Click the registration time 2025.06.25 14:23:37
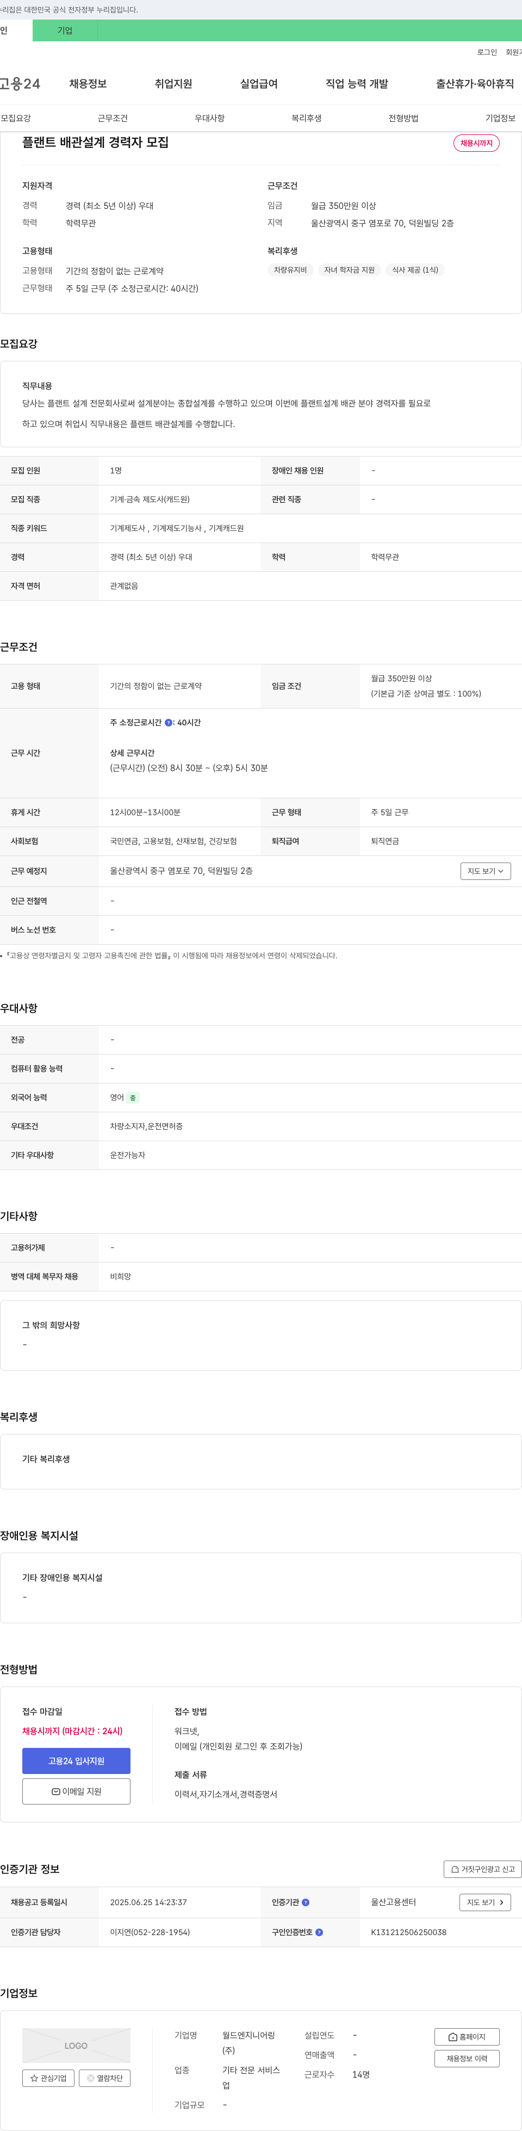The image size is (522, 2131). point(148,1902)
